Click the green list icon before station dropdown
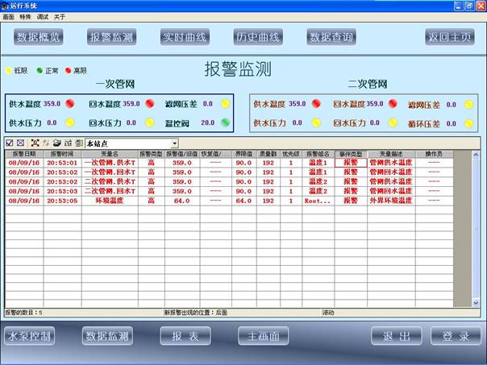487x365 pixels. pos(78,143)
